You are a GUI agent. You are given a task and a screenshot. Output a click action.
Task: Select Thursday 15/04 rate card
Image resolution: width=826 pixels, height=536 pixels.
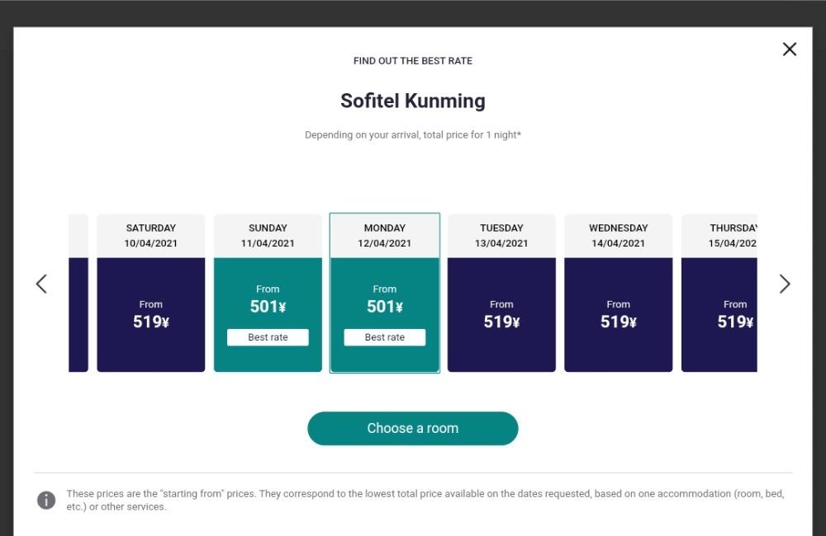tap(719, 293)
